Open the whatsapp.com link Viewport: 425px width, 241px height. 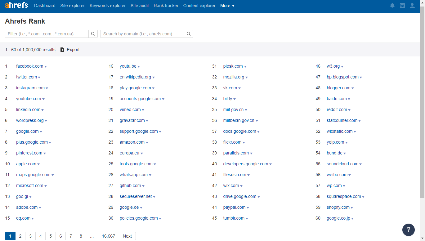coord(134,175)
